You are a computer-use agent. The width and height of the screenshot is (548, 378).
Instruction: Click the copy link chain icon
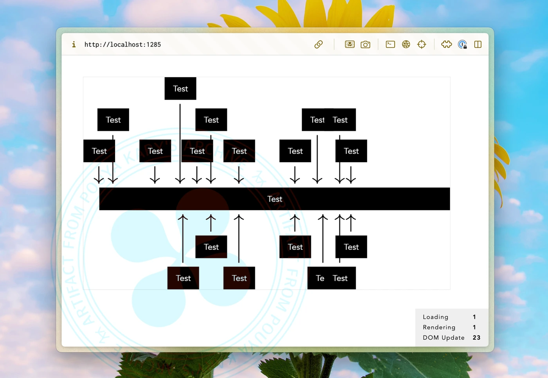(x=319, y=45)
